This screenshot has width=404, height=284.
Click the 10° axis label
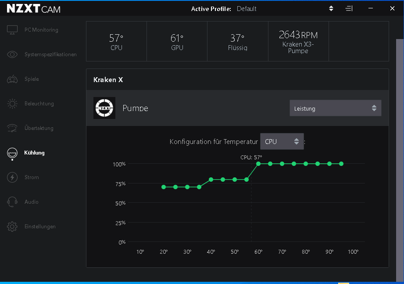(140, 252)
